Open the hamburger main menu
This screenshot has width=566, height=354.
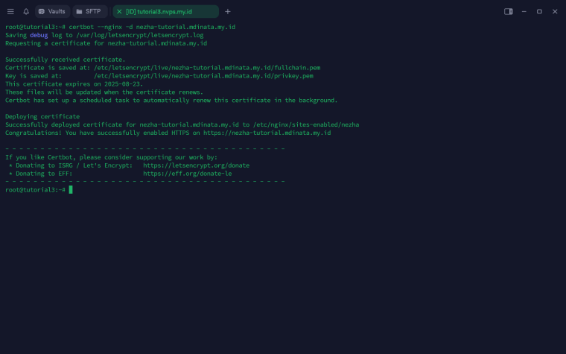pyautogui.click(x=10, y=12)
